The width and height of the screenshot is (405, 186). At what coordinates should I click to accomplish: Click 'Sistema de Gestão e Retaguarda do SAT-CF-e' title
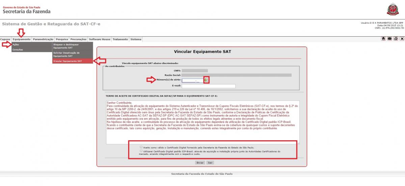pyautogui.click(x=51, y=24)
